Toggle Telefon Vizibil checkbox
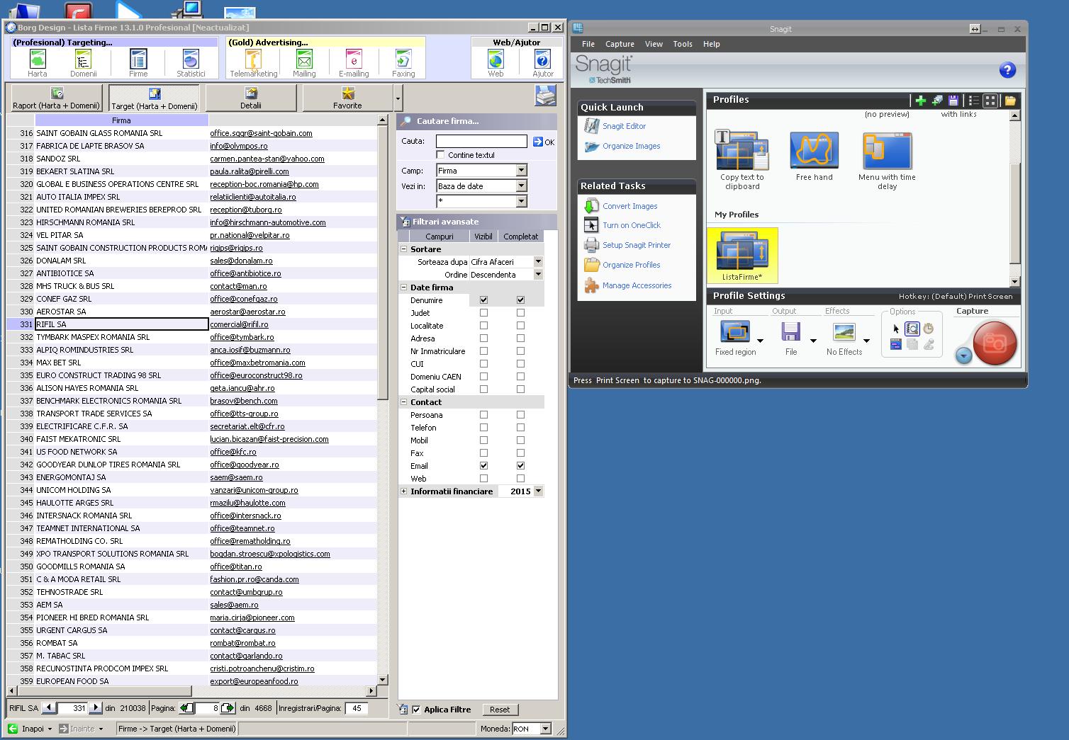The image size is (1069, 740). [x=483, y=427]
